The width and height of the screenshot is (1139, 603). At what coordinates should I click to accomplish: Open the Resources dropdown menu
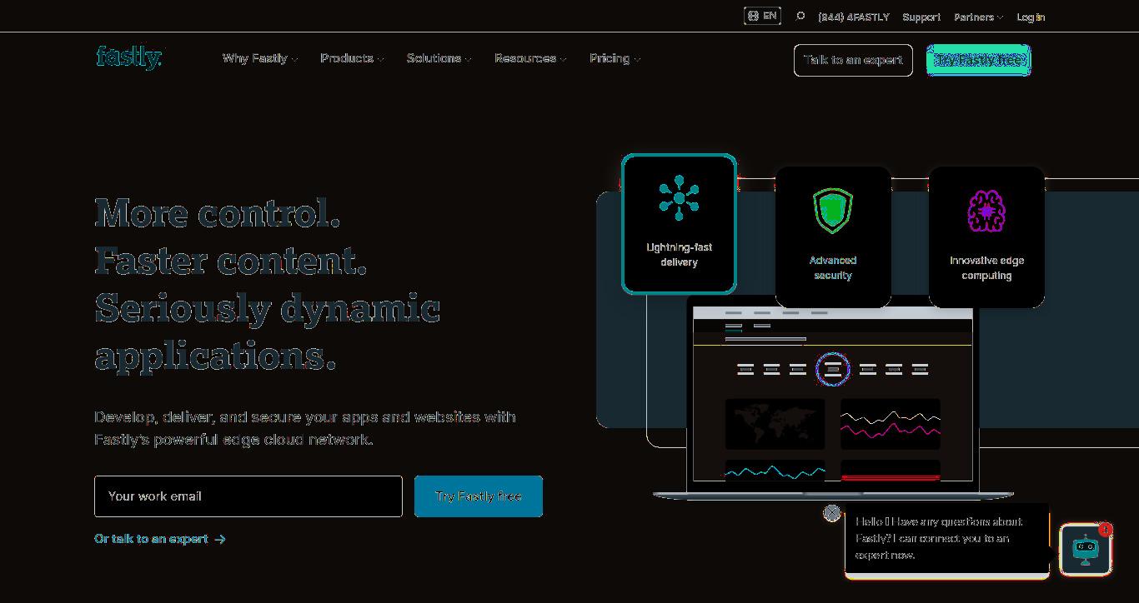pyautogui.click(x=530, y=58)
